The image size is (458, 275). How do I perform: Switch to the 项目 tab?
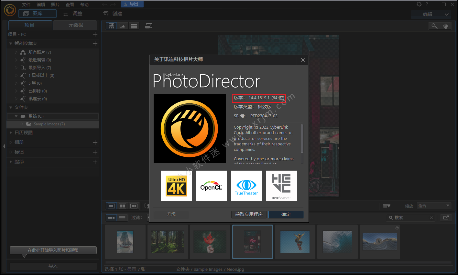pyautogui.click(x=30, y=25)
